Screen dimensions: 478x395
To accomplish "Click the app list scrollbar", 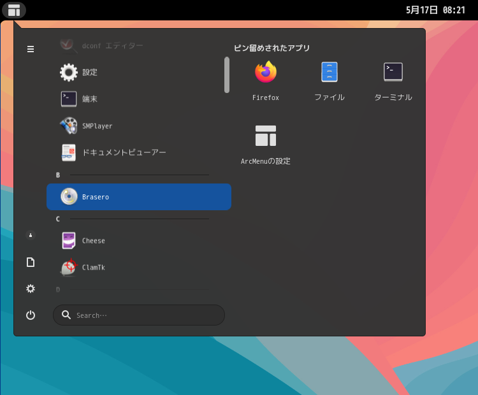I will coord(227,75).
